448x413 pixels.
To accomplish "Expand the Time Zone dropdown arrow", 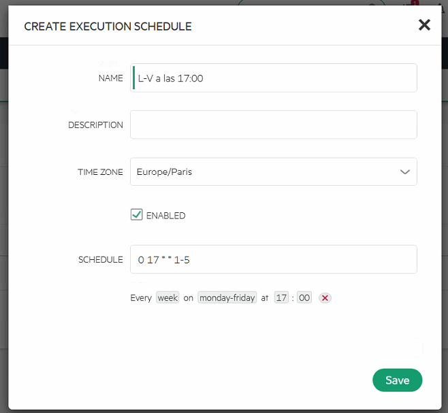I will 405,172.
